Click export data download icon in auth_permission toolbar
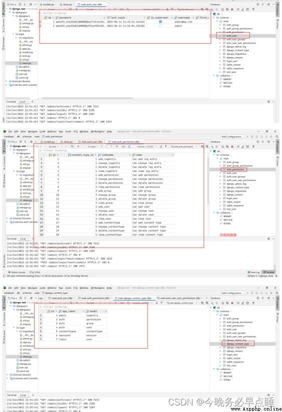The height and width of the screenshot is (412, 282). (161, 147)
